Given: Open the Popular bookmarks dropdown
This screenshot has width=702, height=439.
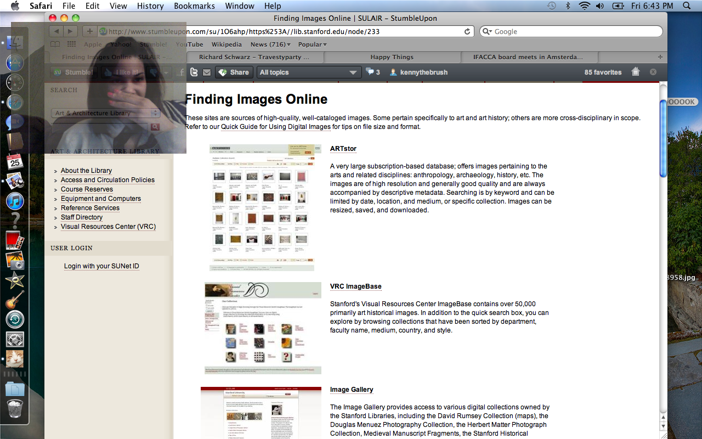Looking at the screenshot, I should coord(312,44).
